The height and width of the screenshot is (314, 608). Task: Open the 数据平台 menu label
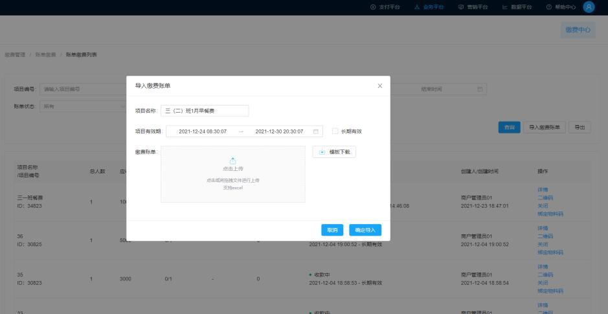tap(521, 7)
